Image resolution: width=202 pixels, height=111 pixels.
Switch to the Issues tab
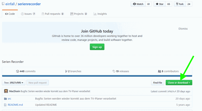click(28, 14)
